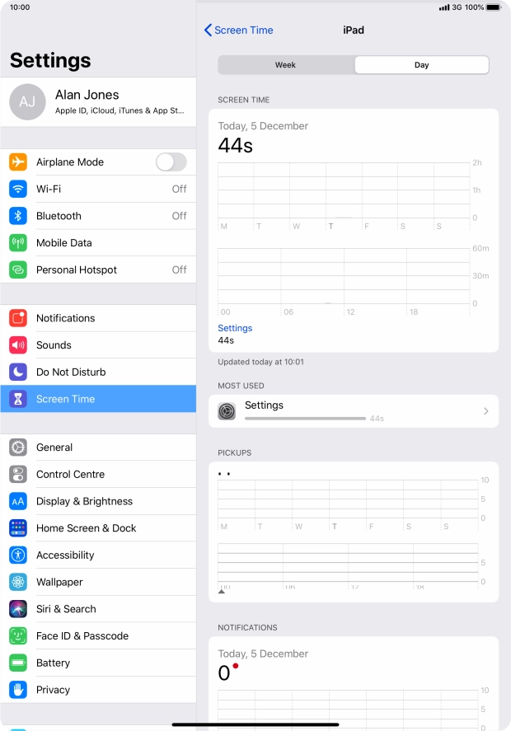Open Bluetooth settings via its icon

pos(18,216)
